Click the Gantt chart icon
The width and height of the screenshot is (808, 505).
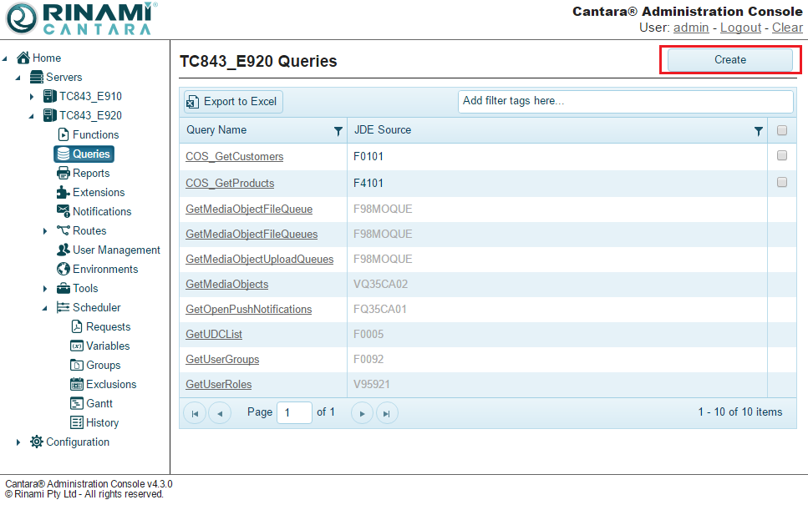pyautogui.click(x=77, y=403)
